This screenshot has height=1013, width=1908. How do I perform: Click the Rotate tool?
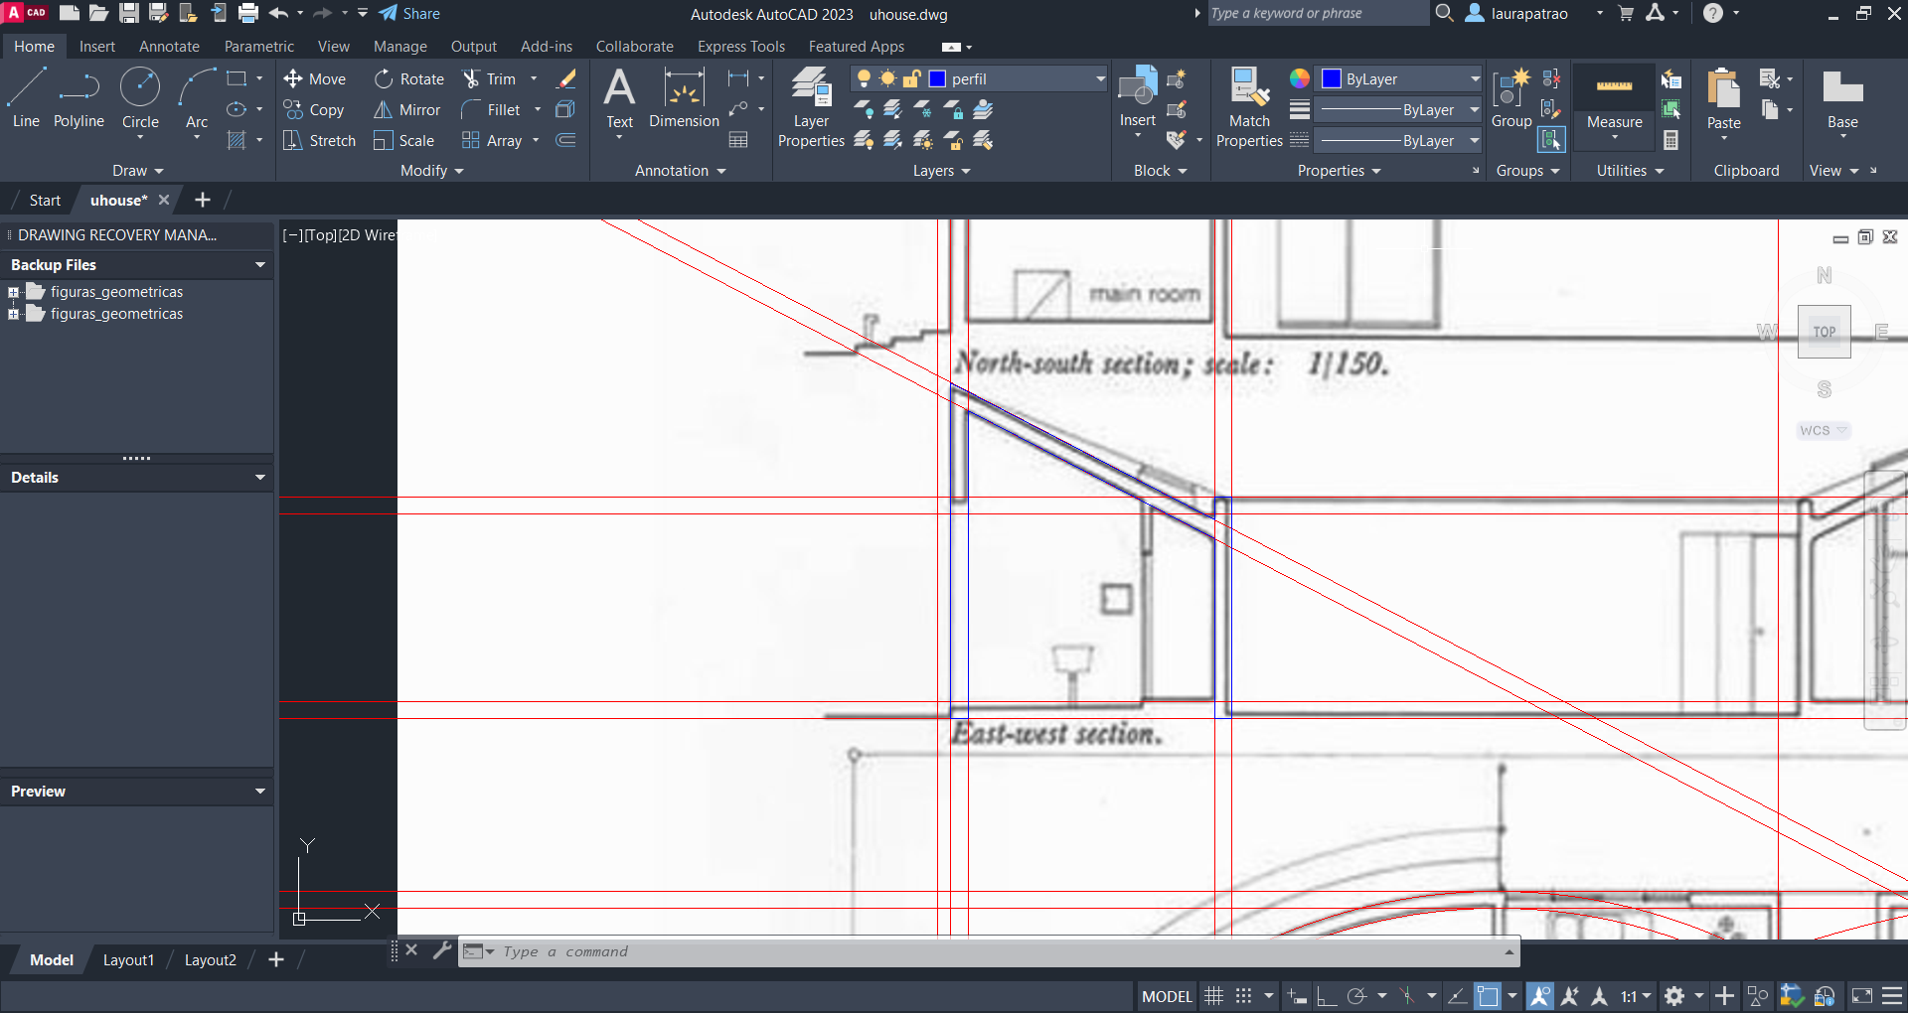[409, 78]
